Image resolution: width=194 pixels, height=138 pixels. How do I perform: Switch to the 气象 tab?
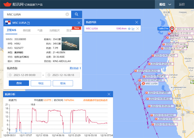(40, 30)
